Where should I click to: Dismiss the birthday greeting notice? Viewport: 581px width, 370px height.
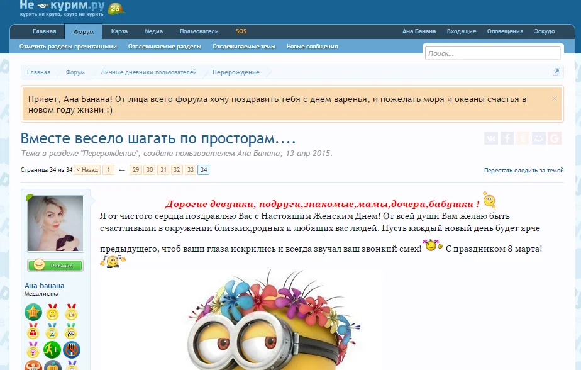coord(554,98)
